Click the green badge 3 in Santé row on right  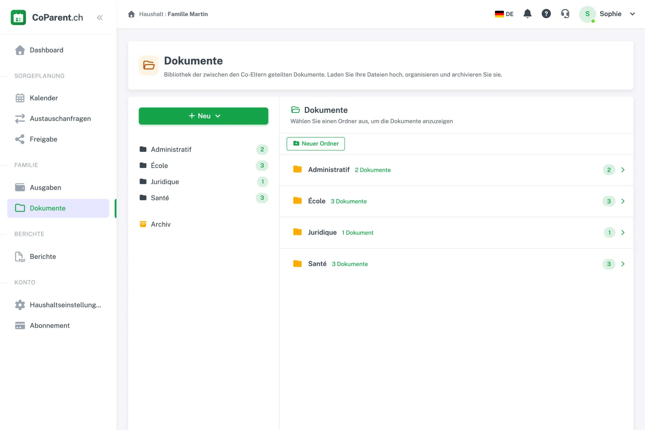(609, 264)
